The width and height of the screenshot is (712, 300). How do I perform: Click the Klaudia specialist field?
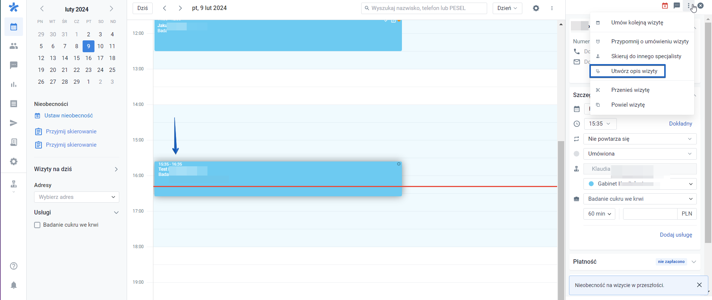(640, 169)
